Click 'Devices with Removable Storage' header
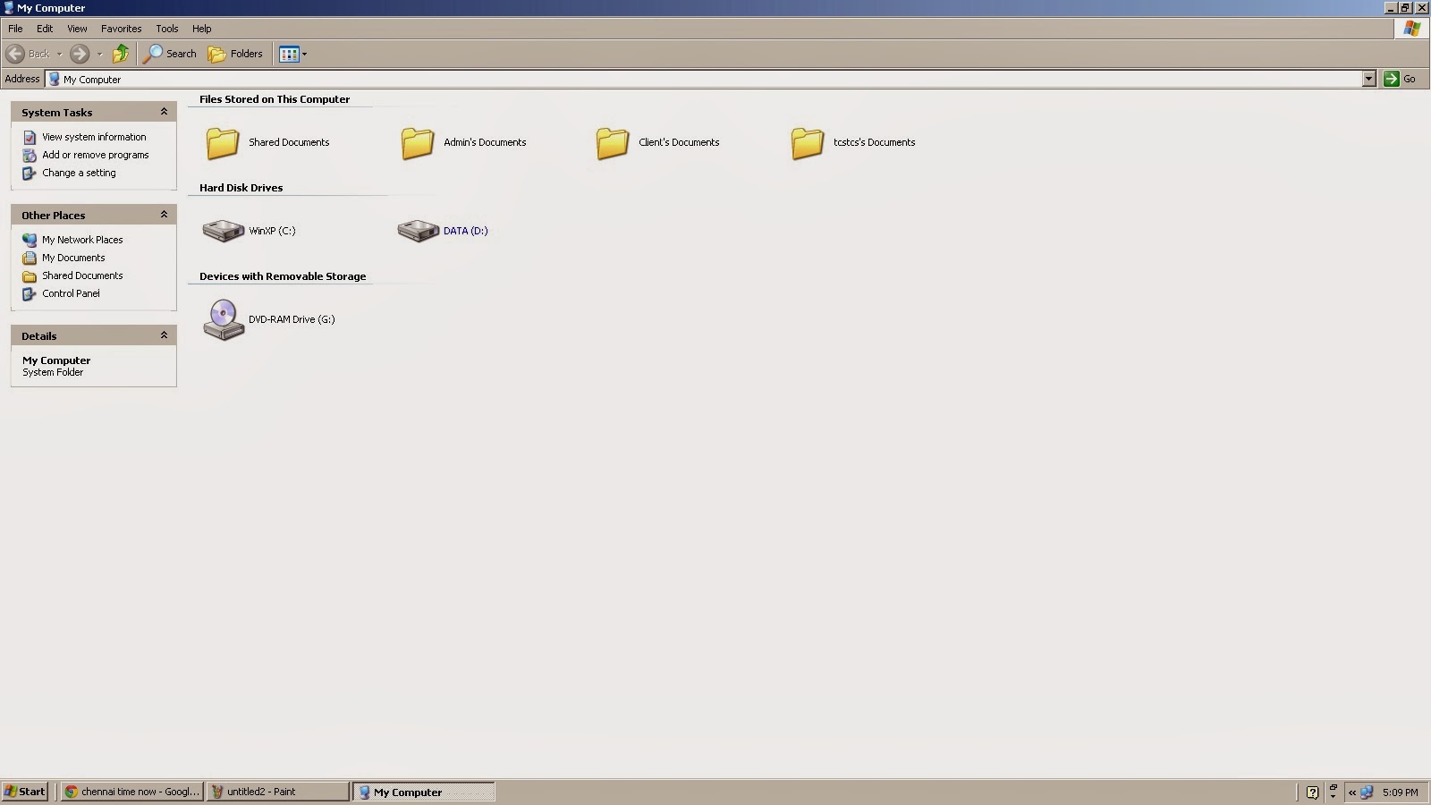 pyautogui.click(x=283, y=276)
